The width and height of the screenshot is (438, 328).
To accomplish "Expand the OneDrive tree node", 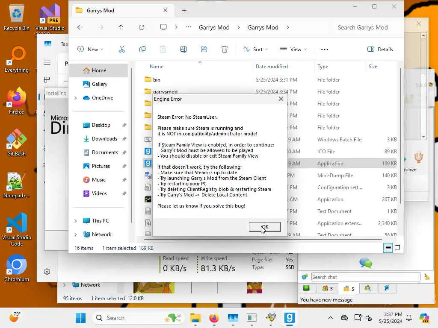I will 75,98.
